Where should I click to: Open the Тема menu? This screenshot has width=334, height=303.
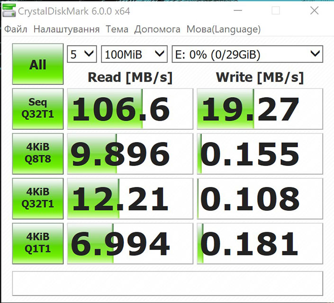[x=117, y=29]
